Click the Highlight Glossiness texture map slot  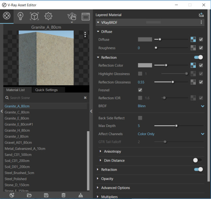193,74
